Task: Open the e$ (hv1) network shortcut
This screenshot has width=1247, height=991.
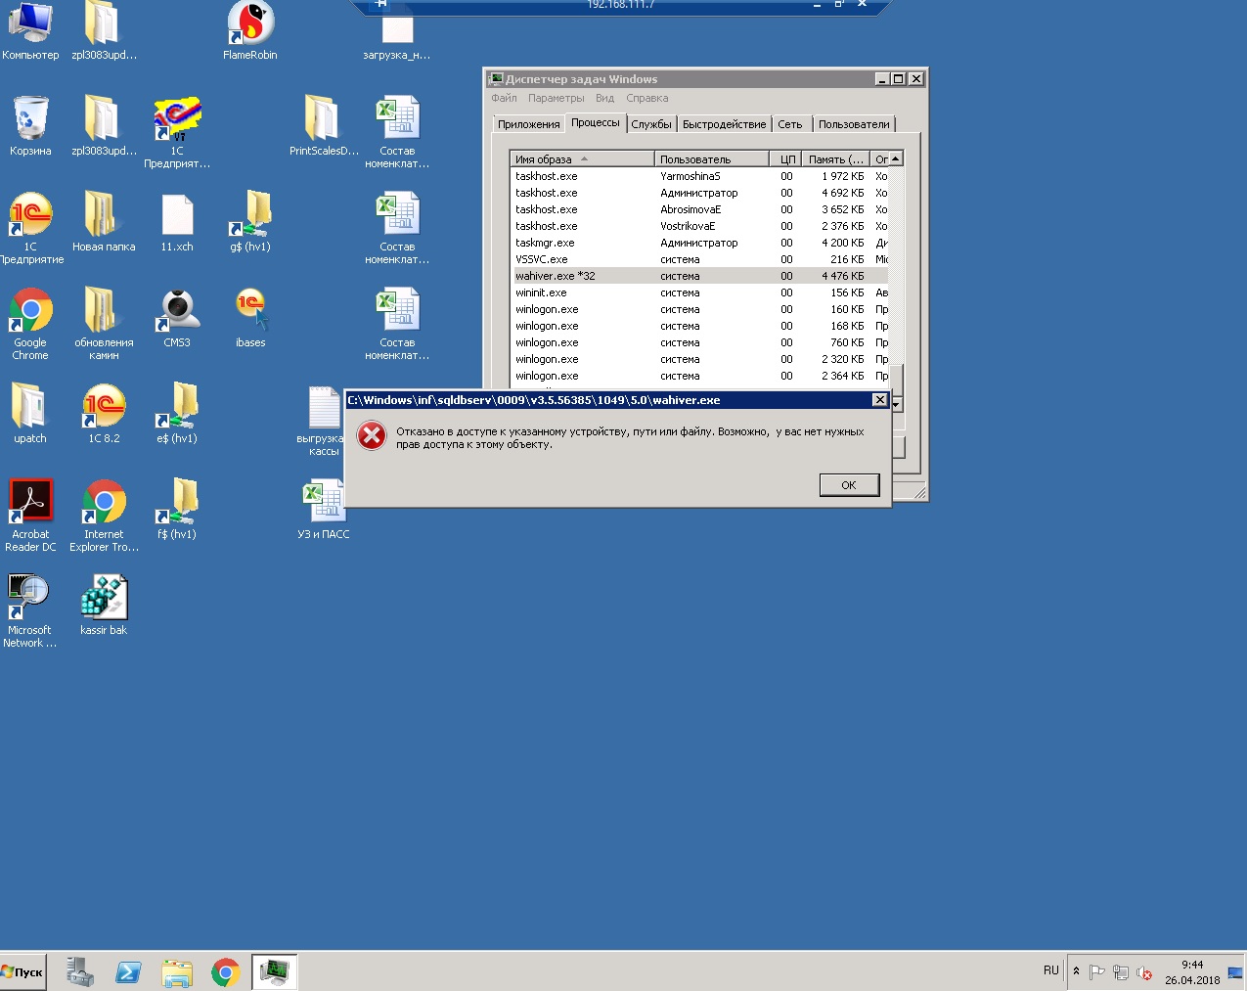Action: [177, 413]
